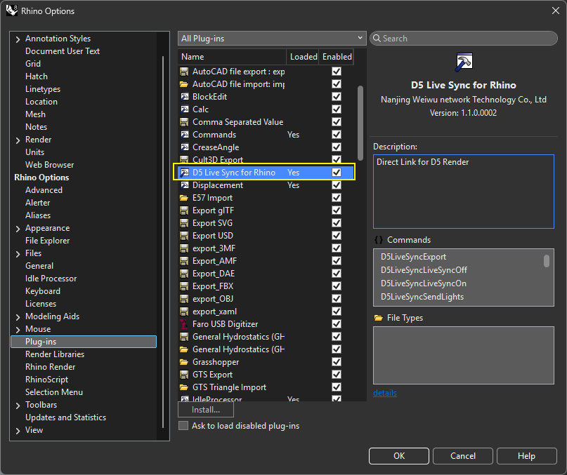The height and width of the screenshot is (475, 567).
Task: Disable the AutoCAD file export plug-in checkbox
Action: (x=337, y=72)
